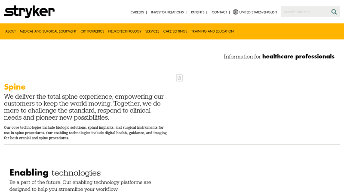This screenshot has width=344, height=193.
Task: Open Investor Relations page
Action: (x=167, y=12)
